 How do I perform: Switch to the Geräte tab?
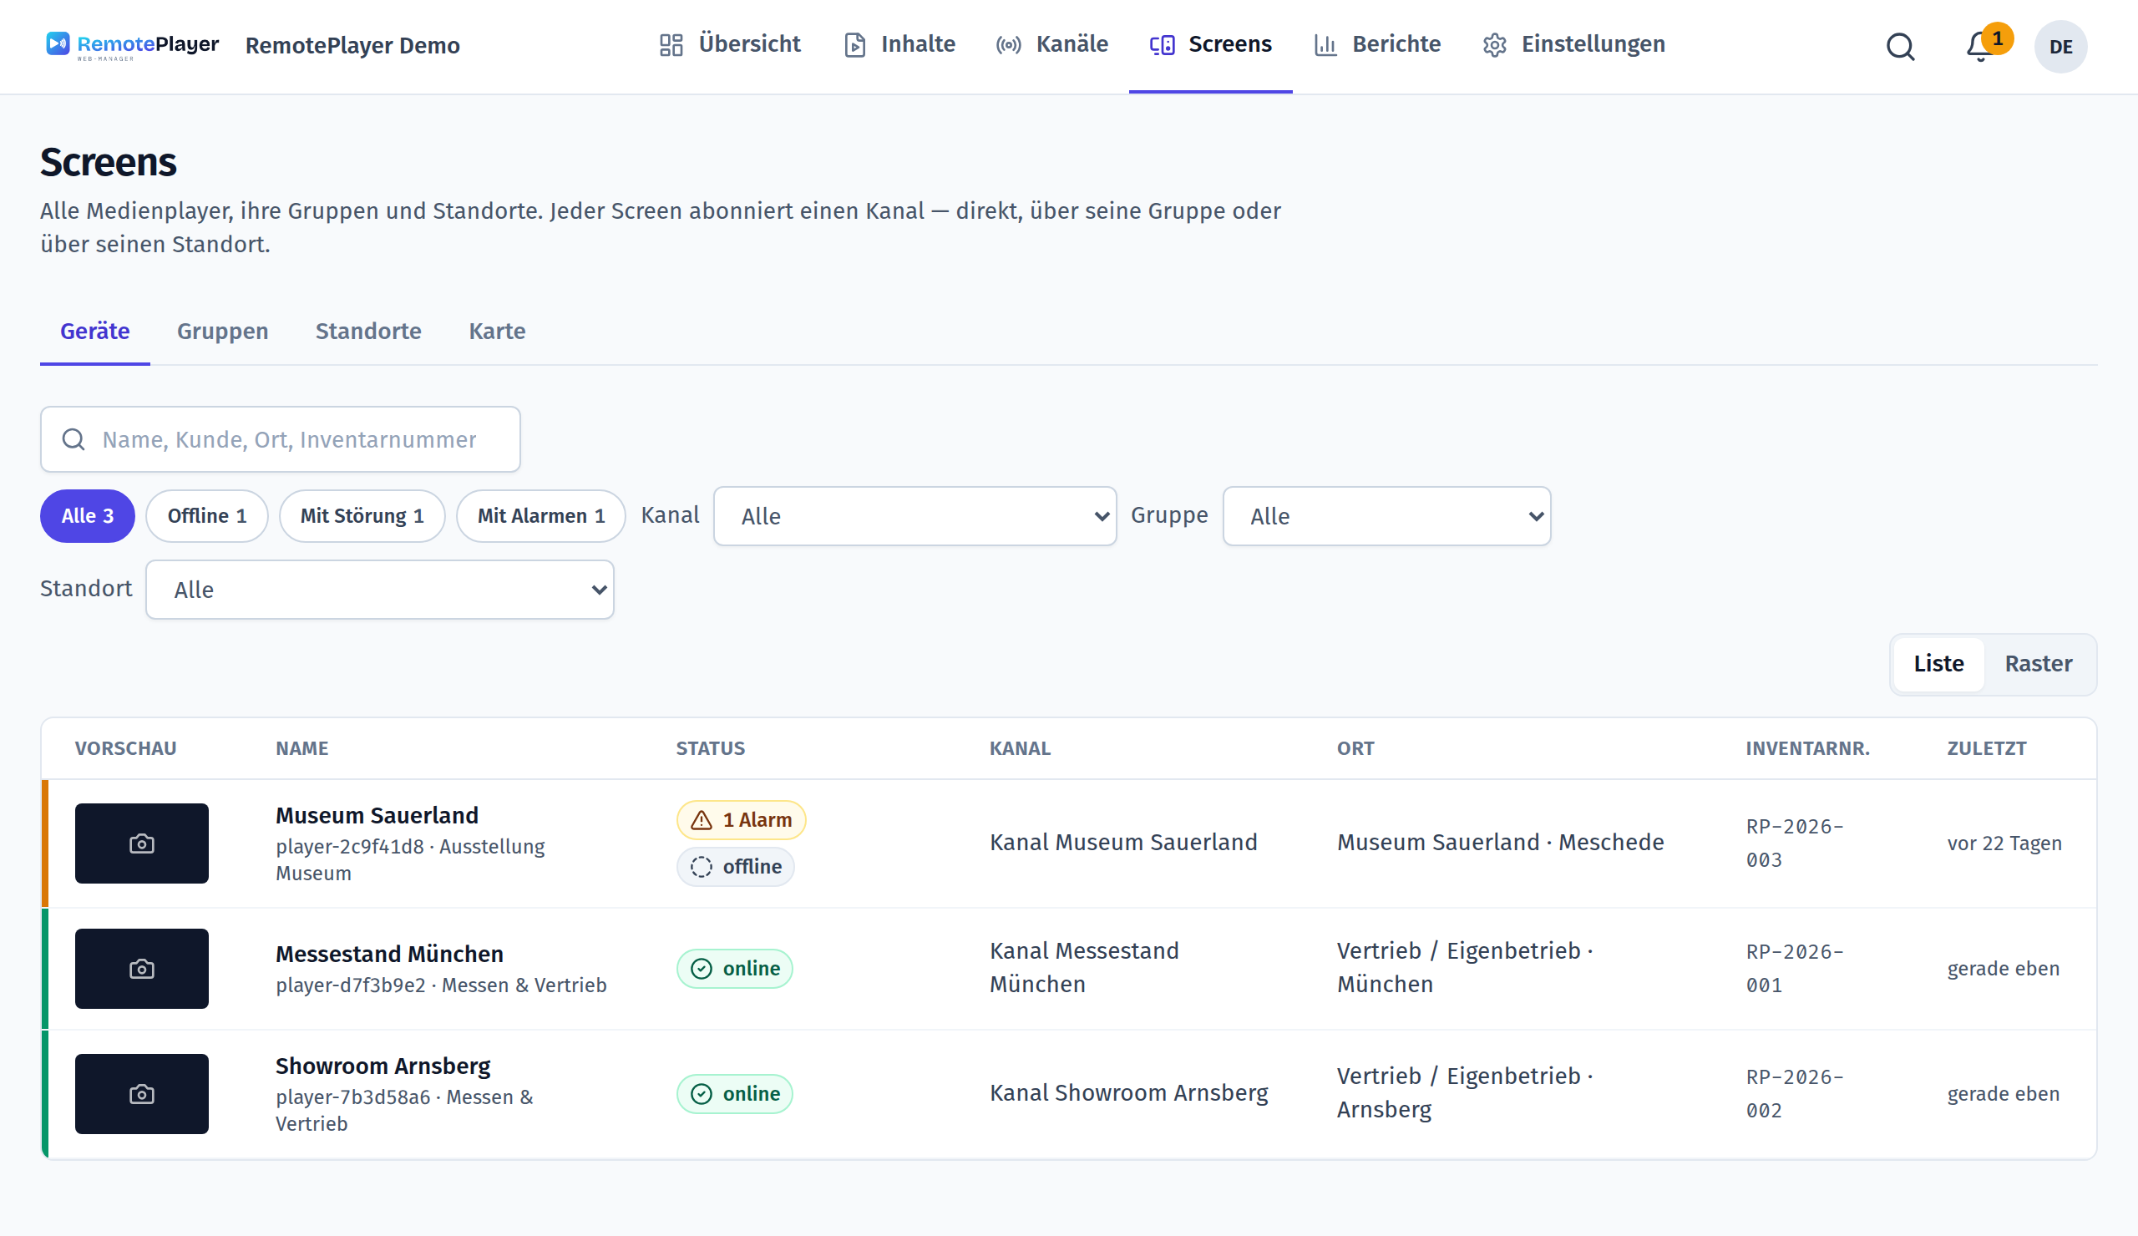(95, 332)
